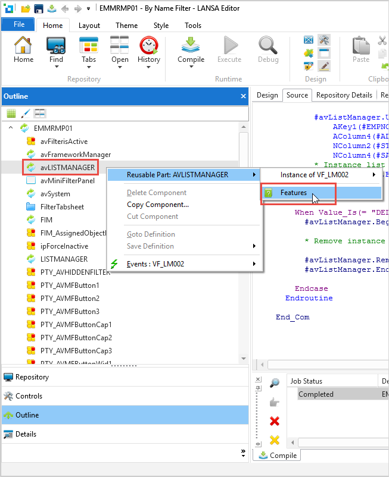
Task: Switch to the Tools ribbon tab
Action: tap(193, 26)
